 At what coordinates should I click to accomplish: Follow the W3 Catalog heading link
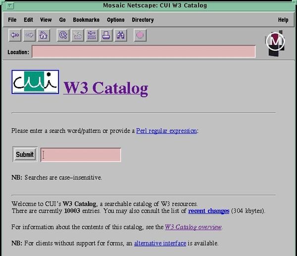(106, 88)
